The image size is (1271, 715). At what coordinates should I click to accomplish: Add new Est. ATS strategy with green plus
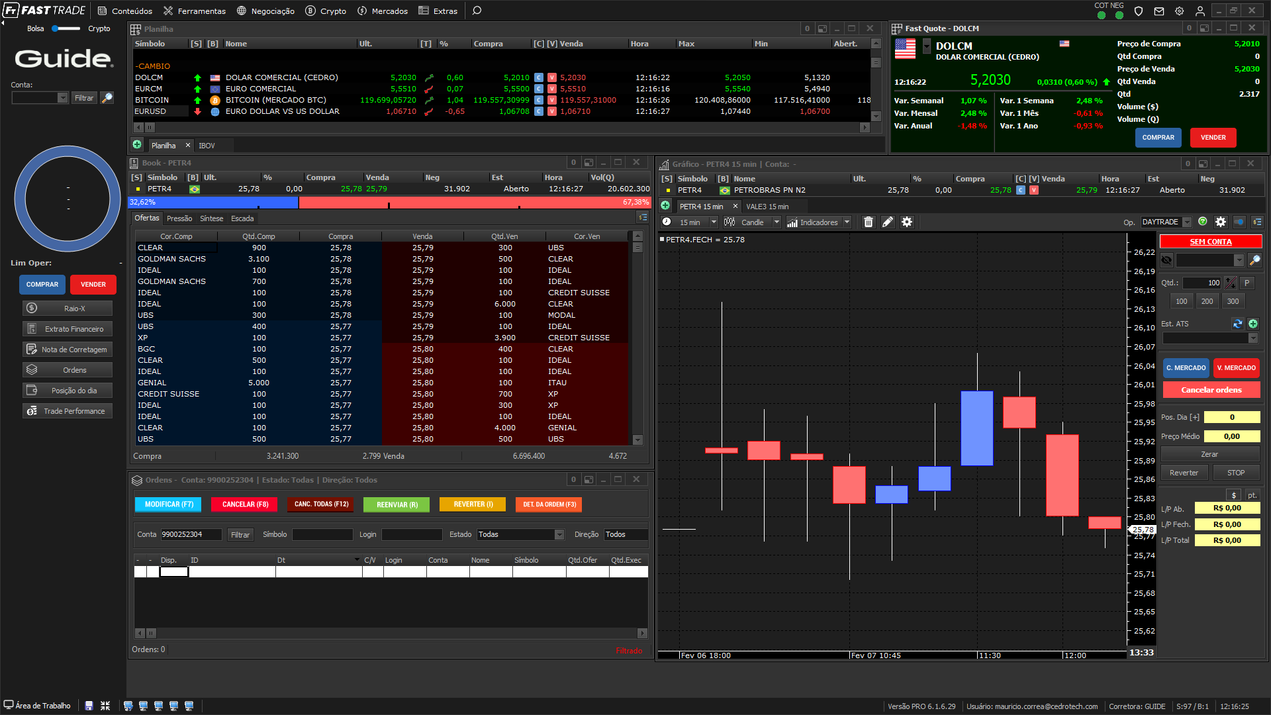click(x=1253, y=324)
